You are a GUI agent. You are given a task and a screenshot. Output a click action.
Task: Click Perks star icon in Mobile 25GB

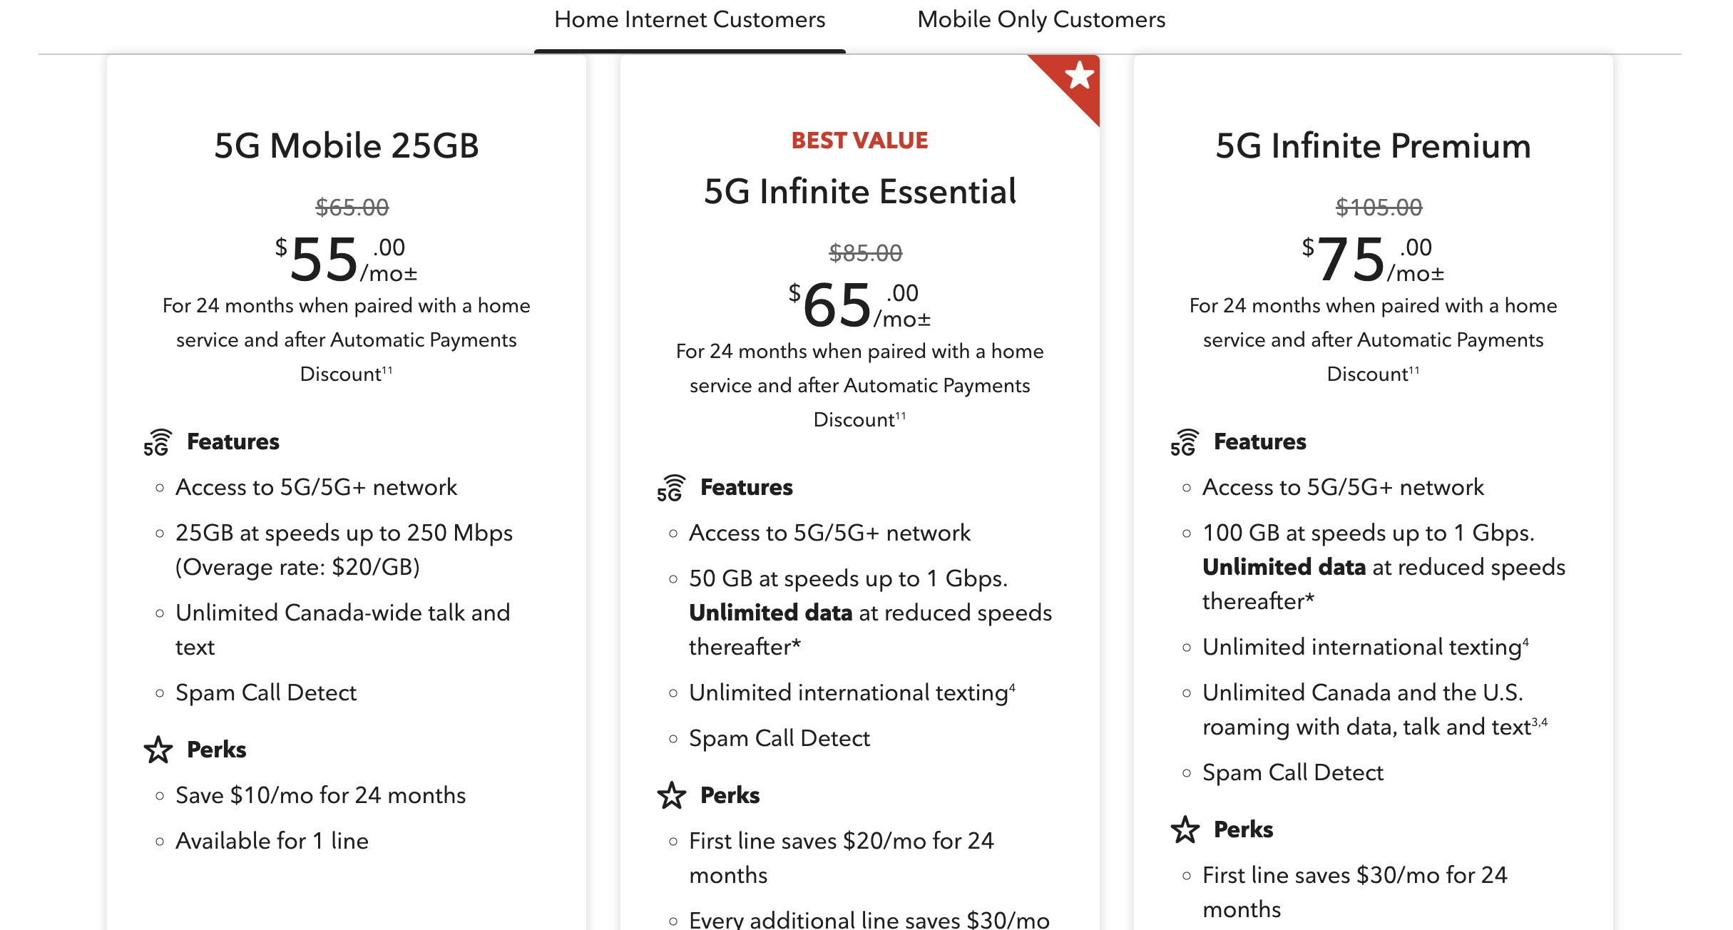(x=158, y=750)
